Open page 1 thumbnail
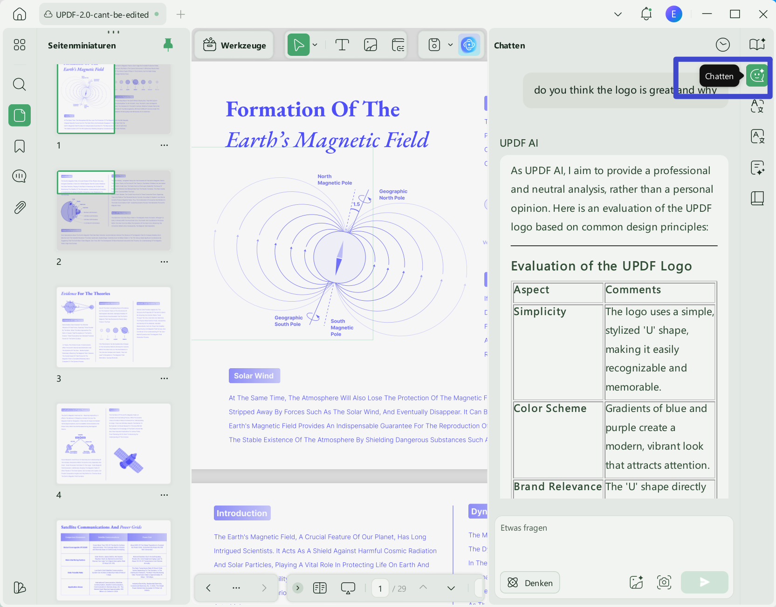The image size is (776, 607). [114, 99]
